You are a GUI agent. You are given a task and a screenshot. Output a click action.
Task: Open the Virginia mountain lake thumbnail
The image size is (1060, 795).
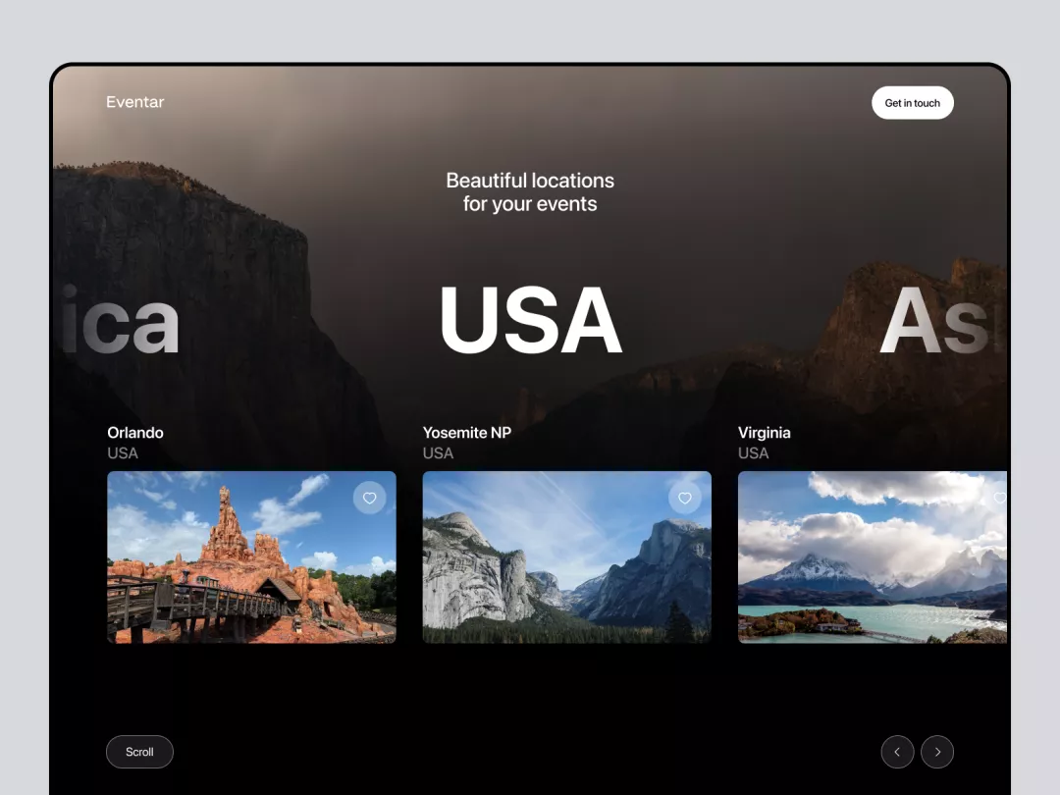point(873,557)
